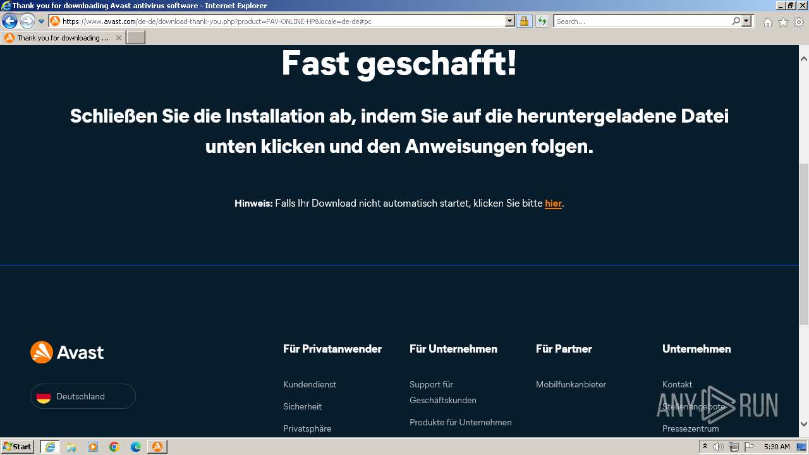809x455 pixels.
Task: Click the network tray icon
Action: (x=734, y=447)
